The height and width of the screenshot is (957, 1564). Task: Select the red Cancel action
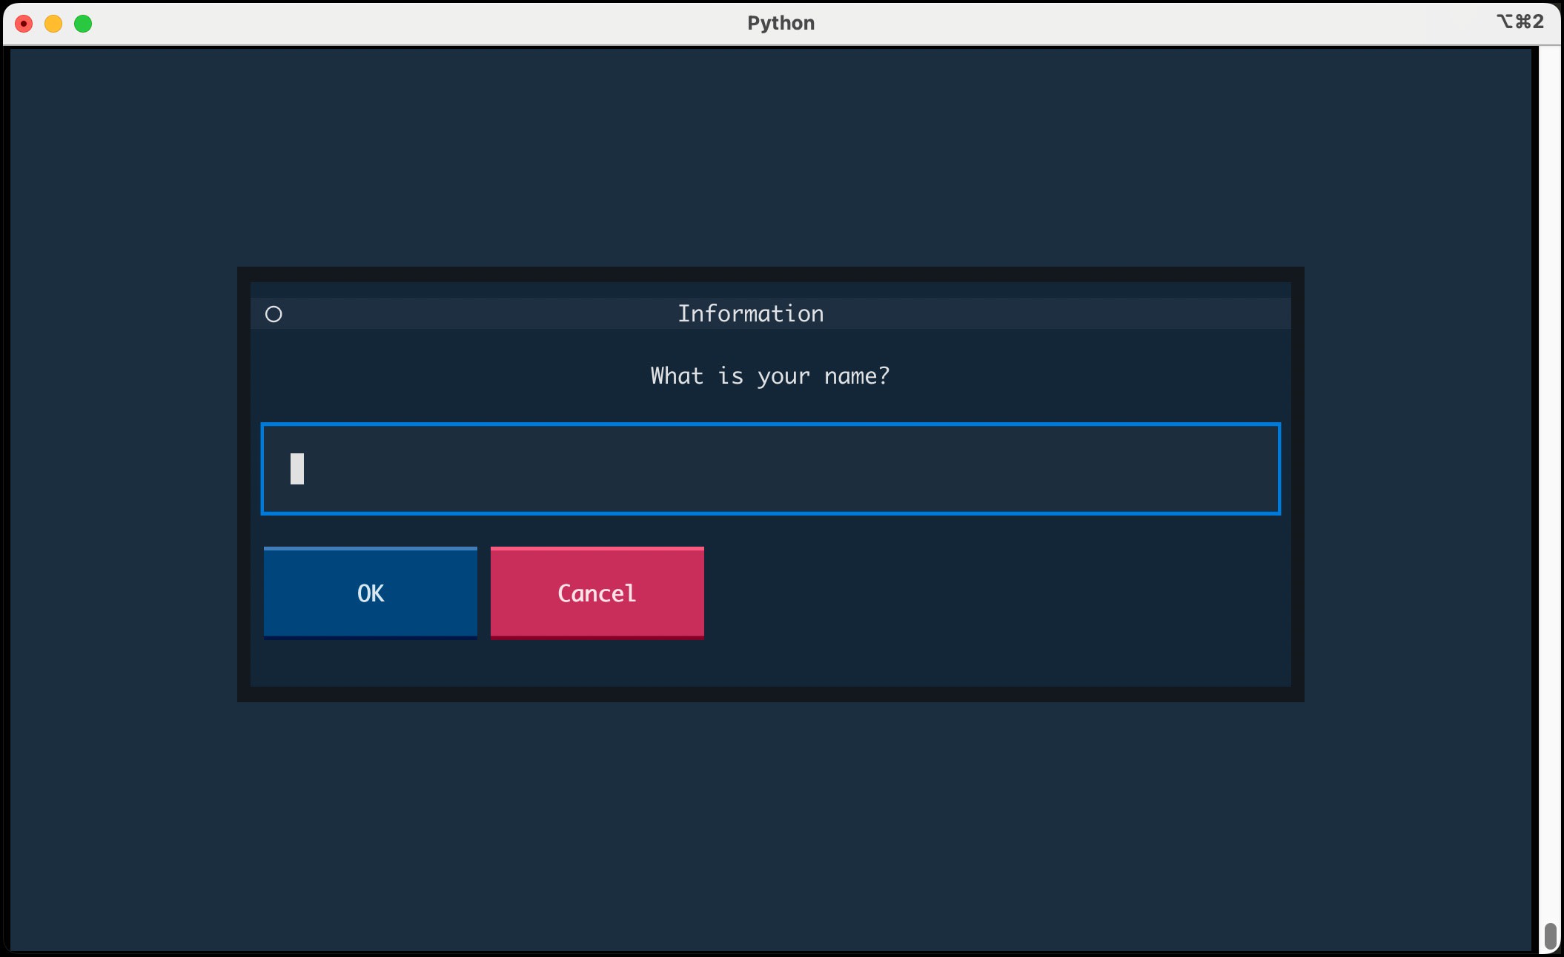(x=596, y=592)
